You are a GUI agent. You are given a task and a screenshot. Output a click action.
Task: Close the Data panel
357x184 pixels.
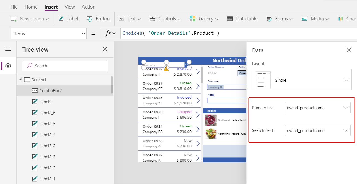click(x=349, y=50)
